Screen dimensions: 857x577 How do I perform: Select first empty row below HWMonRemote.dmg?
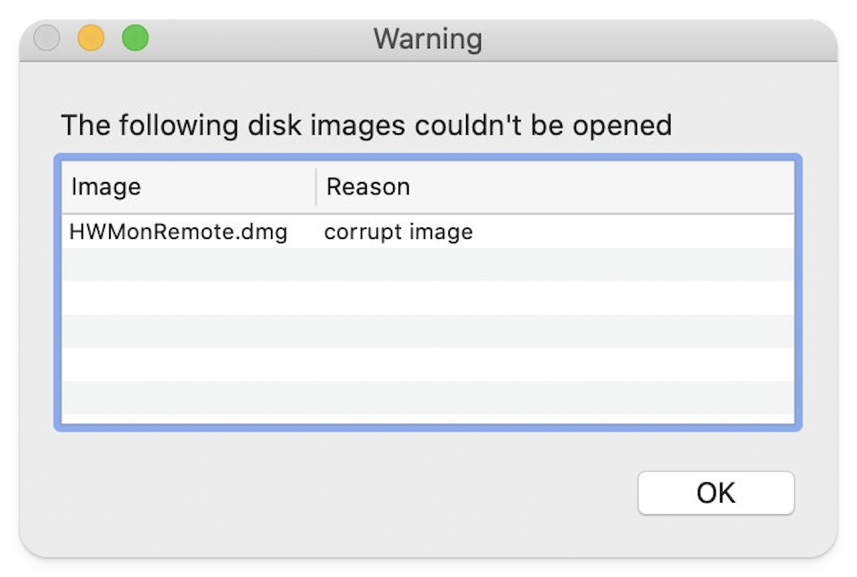tap(427, 264)
